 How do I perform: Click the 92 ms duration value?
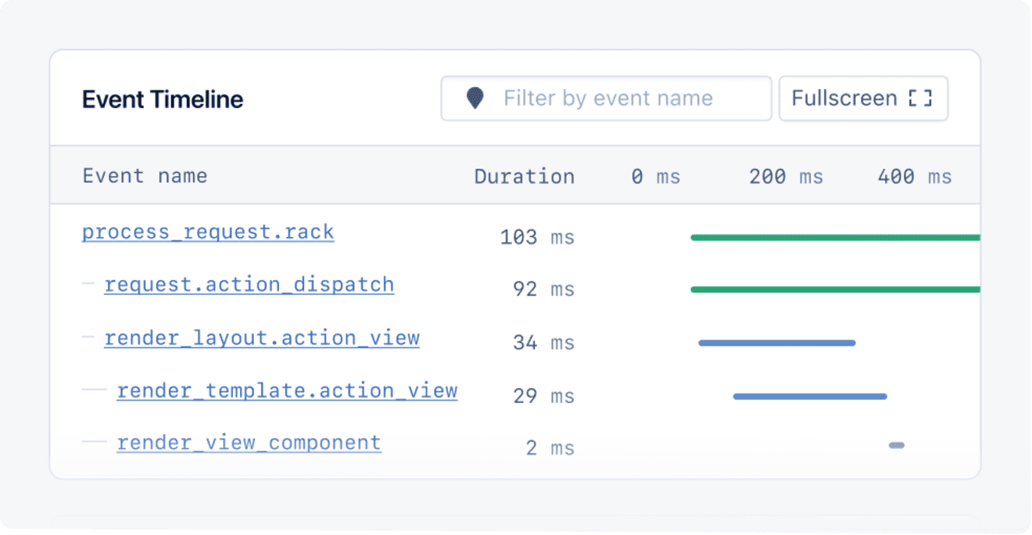tap(543, 289)
